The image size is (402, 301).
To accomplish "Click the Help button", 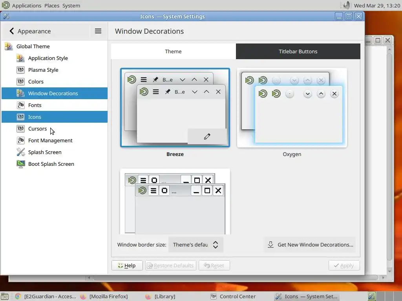I will pyautogui.click(x=127, y=265).
